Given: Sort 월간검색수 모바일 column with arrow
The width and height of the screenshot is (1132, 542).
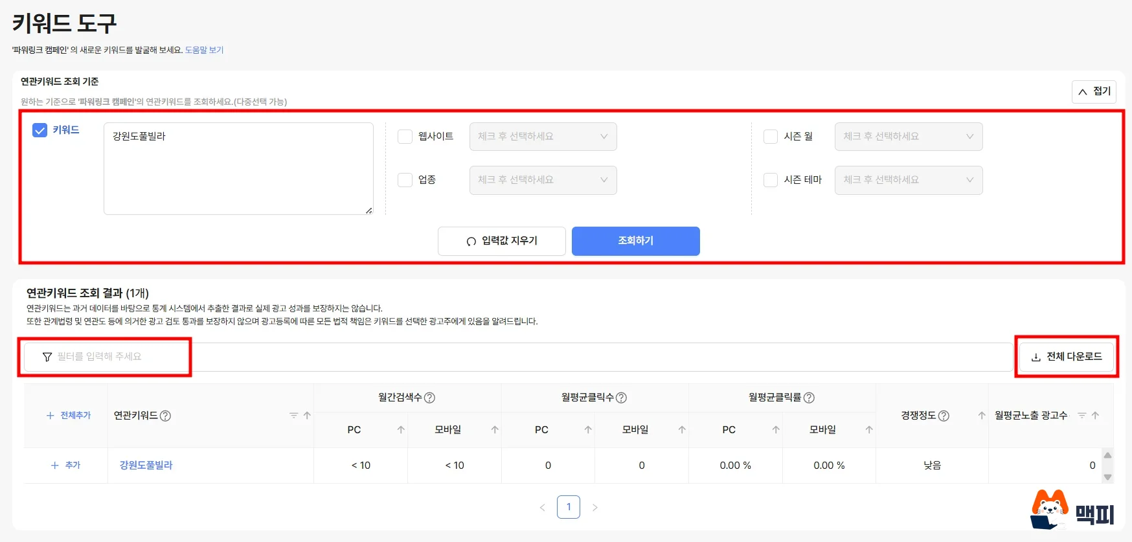Looking at the screenshot, I should click(x=495, y=430).
